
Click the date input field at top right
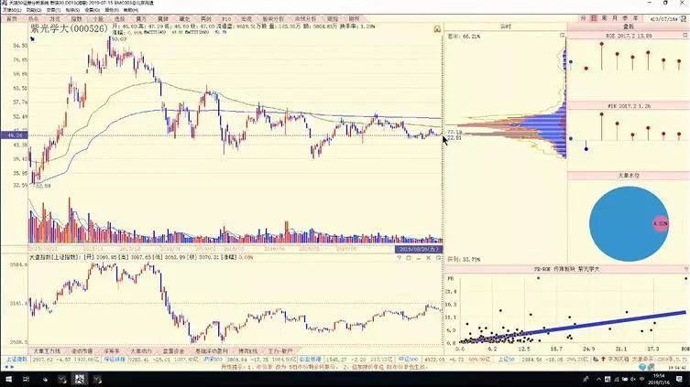pyautogui.click(x=663, y=19)
